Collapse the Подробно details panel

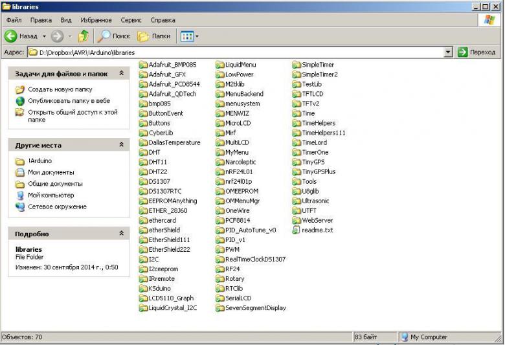(x=122, y=233)
